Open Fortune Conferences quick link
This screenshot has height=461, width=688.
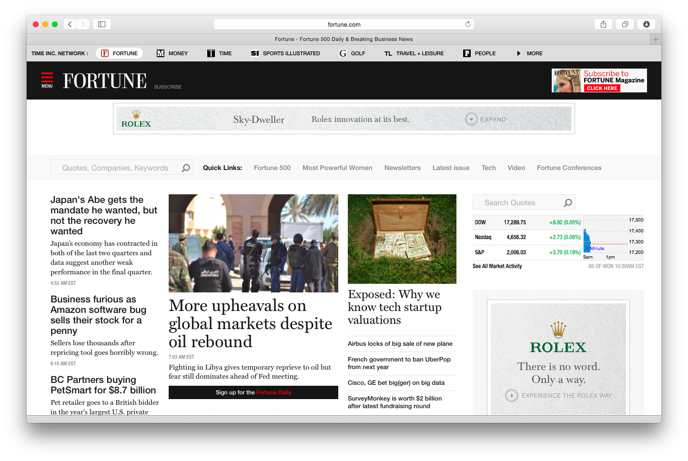[x=569, y=168]
